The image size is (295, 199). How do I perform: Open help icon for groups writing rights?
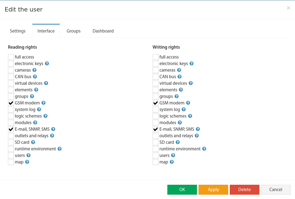[x=177, y=96]
